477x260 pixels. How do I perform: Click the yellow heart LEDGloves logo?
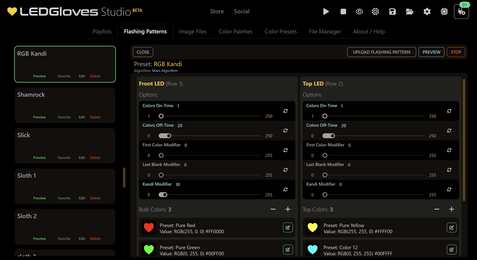12,12
